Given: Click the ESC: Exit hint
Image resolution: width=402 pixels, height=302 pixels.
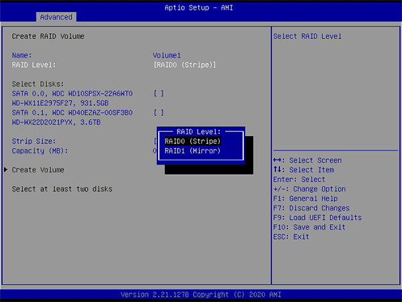Looking at the screenshot, I should tap(291, 236).
